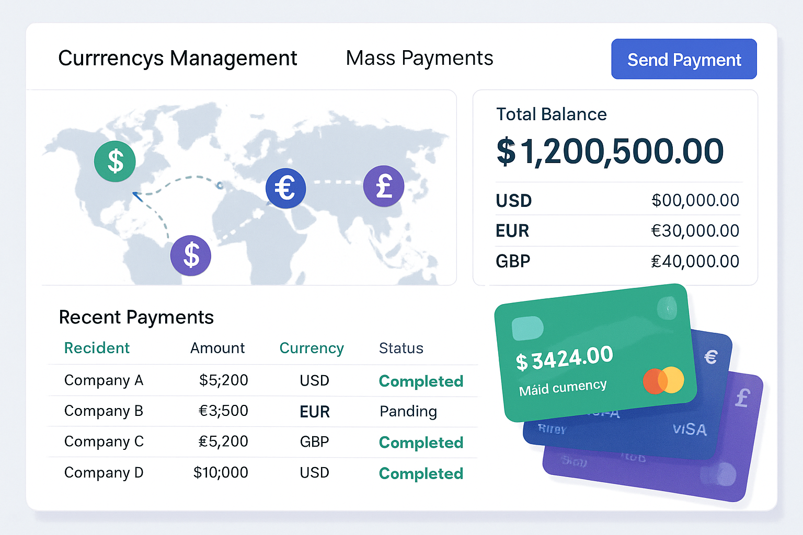Click the pound symbol on purple card
The height and width of the screenshot is (535, 803).
[743, 398]
